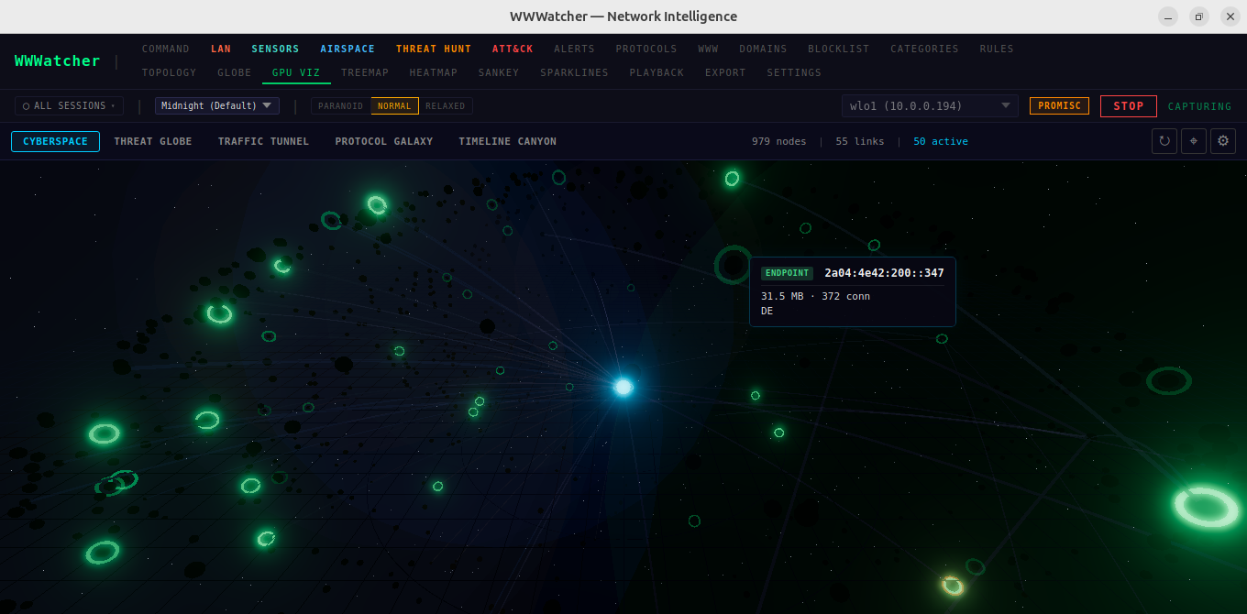Select the GPU VIZ view
This screenshot has width=1247, height=614.
(x=296, y=72)
